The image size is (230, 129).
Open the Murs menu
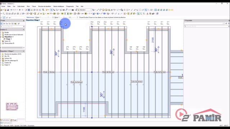tap(28, 6)
